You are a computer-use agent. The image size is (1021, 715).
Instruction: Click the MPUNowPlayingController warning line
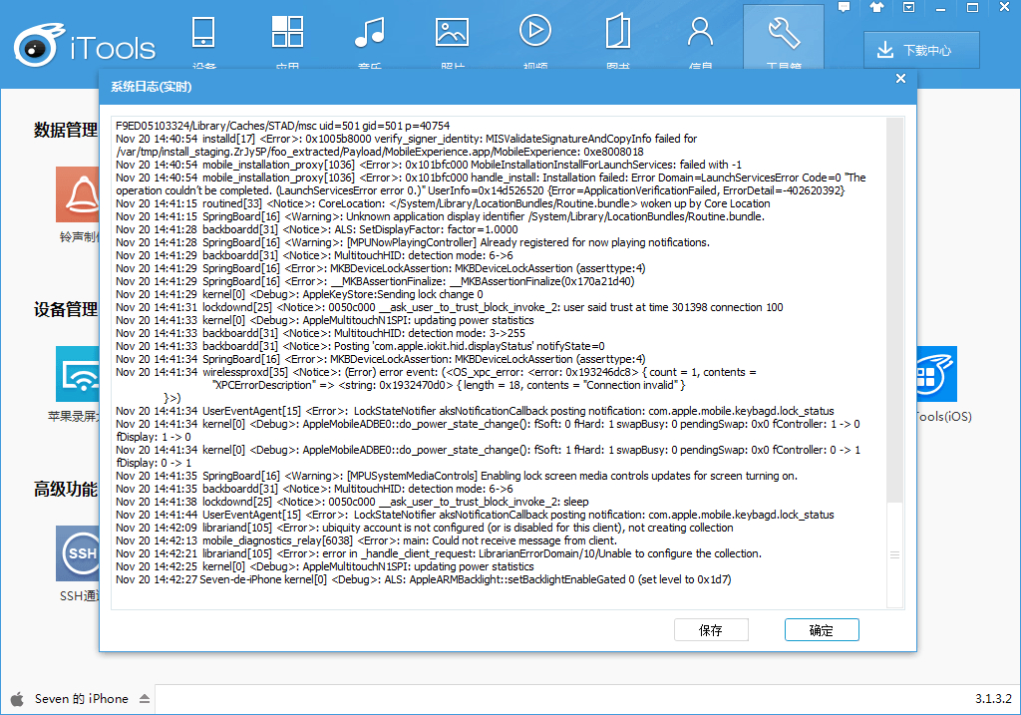click(x=413, y=243)
